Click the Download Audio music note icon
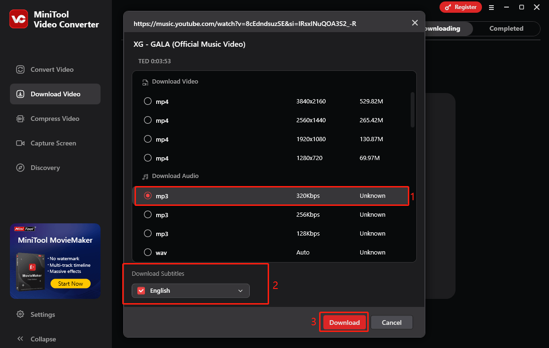Screen dimensions: 549x348 (145, 177)
